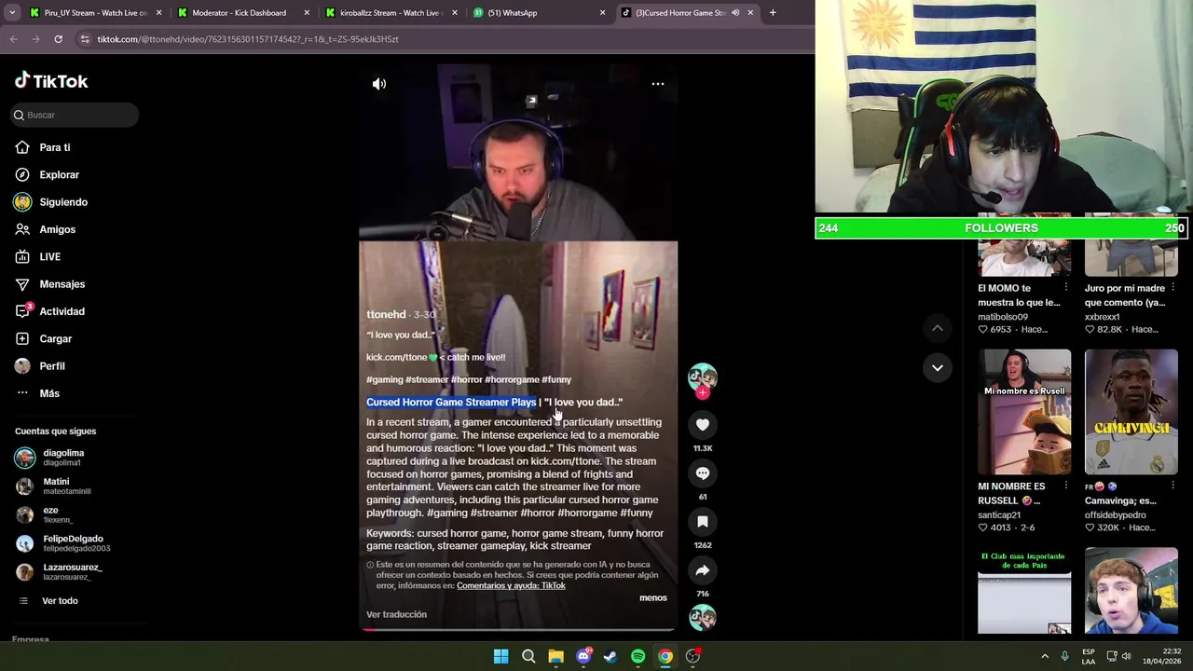The image size is (1193, 671).
Task: Open Steam from taskbar
Action: click(x=610, y=656)
